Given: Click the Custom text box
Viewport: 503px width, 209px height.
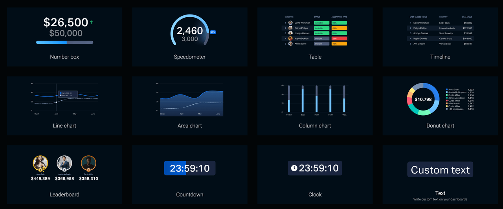Looking at the screenshot, I should (x=440, y=170).
